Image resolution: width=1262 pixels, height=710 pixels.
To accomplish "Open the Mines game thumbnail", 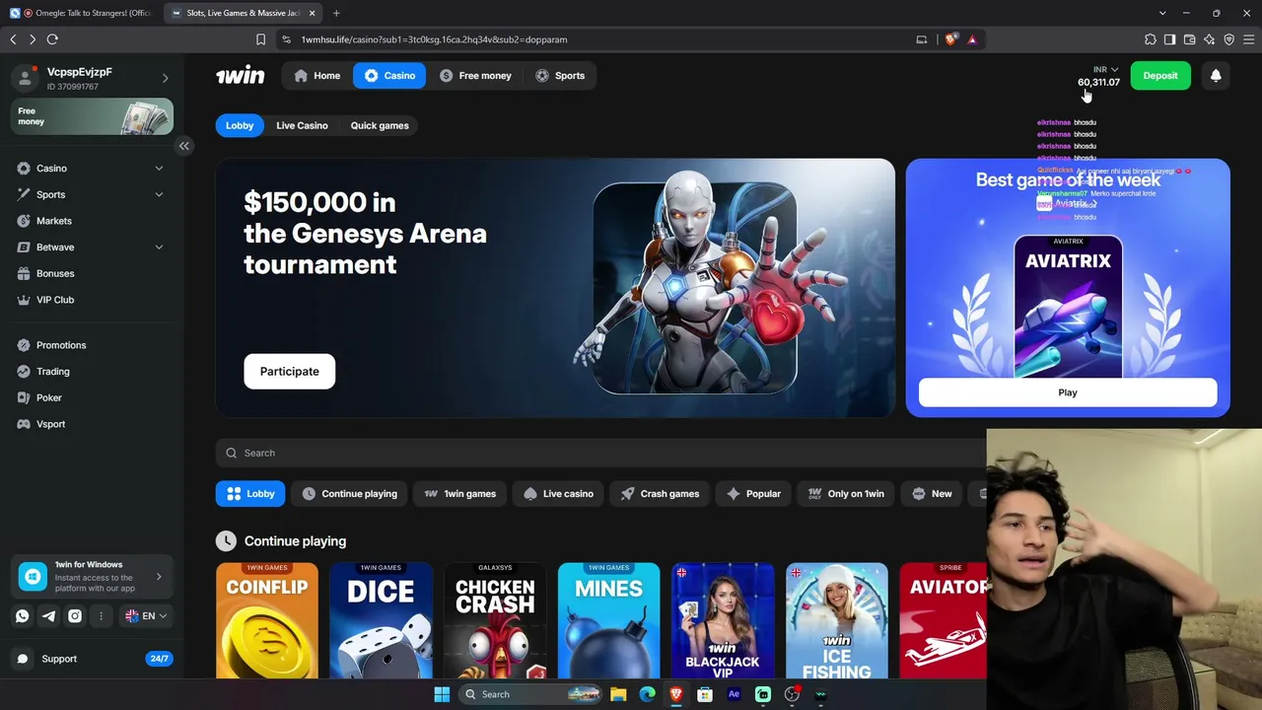I will tap(608, 621).
